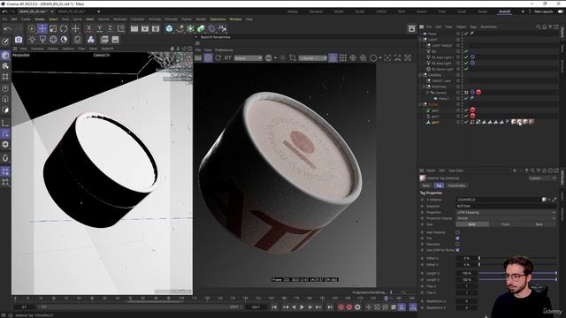Open the Mesh menu
Screen dimensions: 566x318
tap(90, 19)
